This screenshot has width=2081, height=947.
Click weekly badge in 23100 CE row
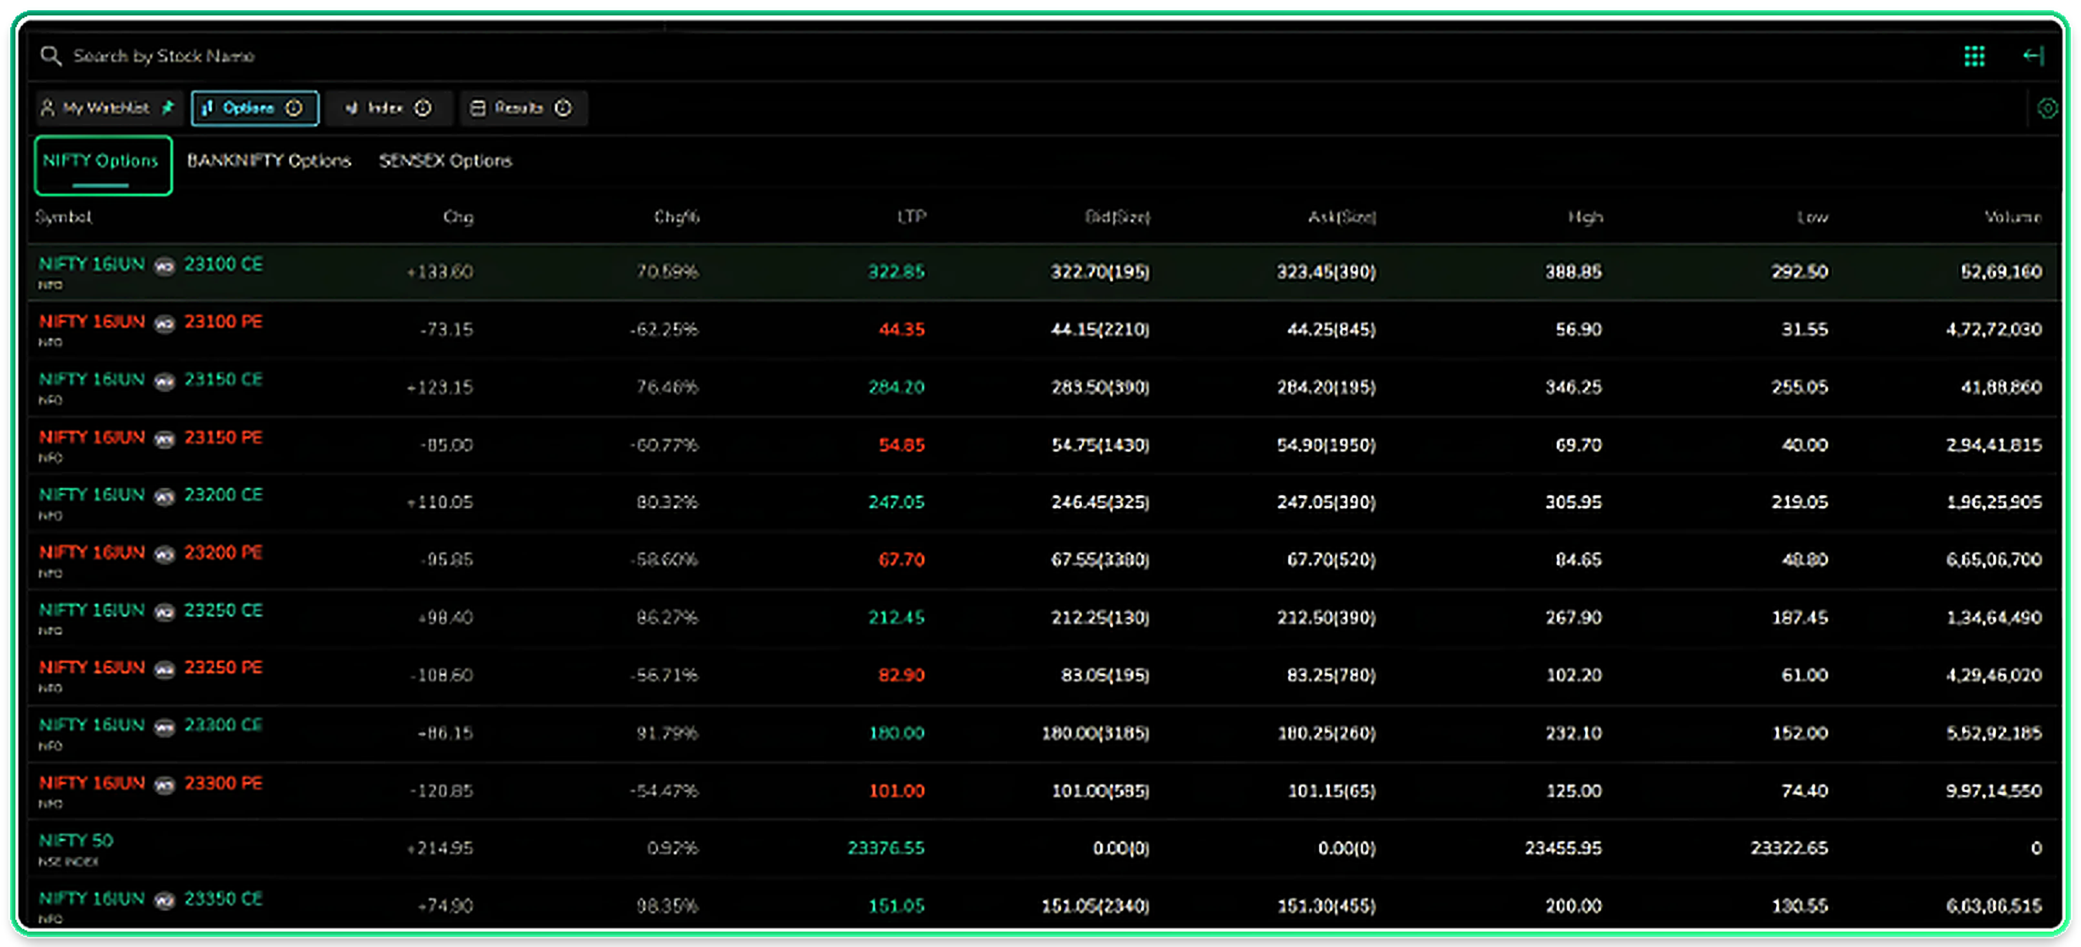coord(164,266)
